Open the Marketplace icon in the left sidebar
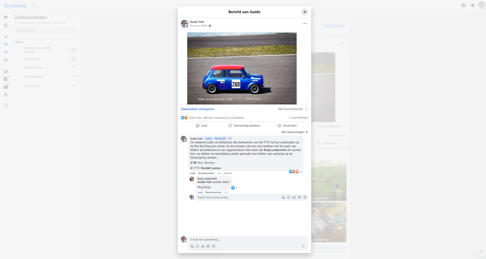This screenshot has height=259, width=486. point(6,44)
